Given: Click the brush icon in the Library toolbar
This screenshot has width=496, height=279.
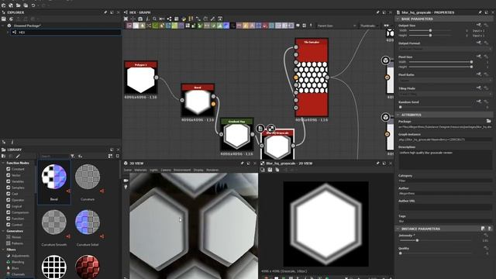Looking at the screenshot, I should point(18,156).
